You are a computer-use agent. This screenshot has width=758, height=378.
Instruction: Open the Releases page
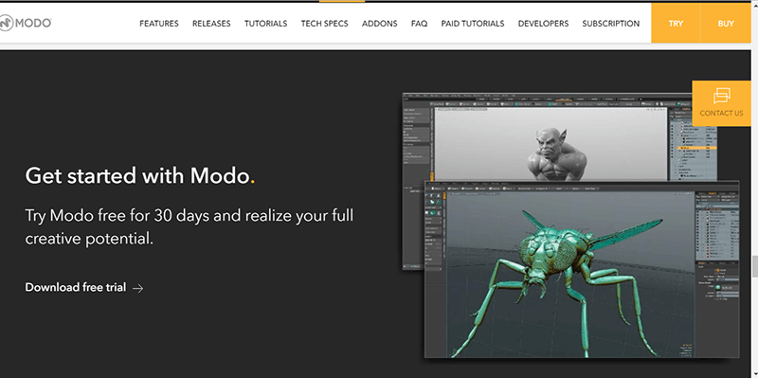click(x=211, y=23)
